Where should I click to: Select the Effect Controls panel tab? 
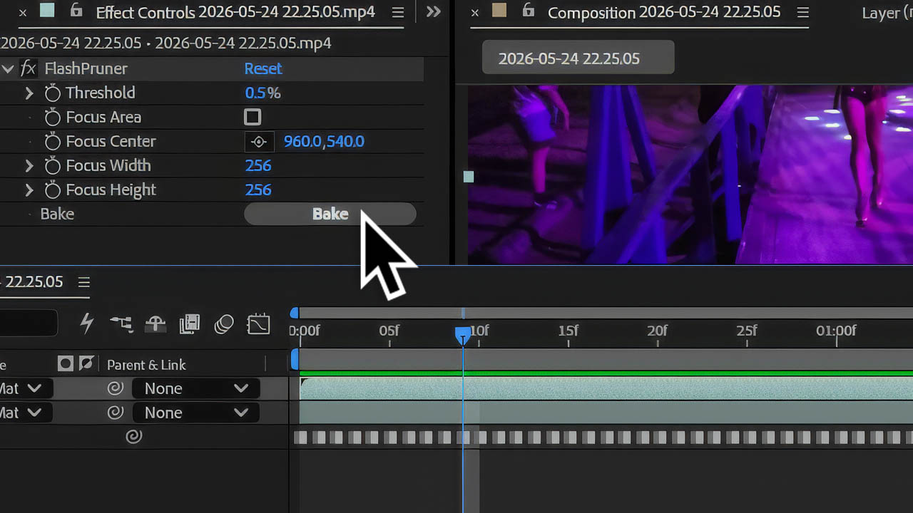pos(235,12)
